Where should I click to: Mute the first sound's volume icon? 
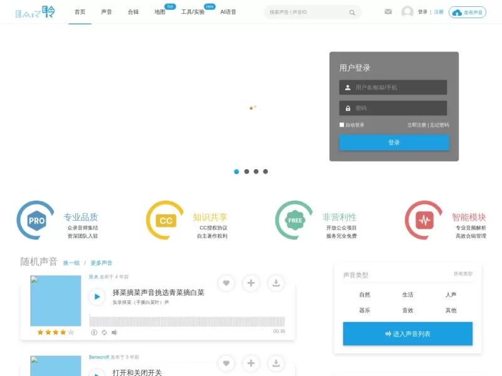pos(114,332)
